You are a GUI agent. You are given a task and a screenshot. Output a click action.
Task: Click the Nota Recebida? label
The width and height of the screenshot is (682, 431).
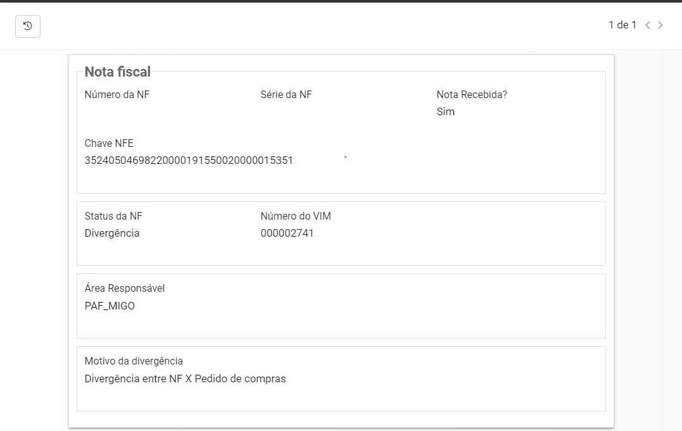click(x=472, y=95)
